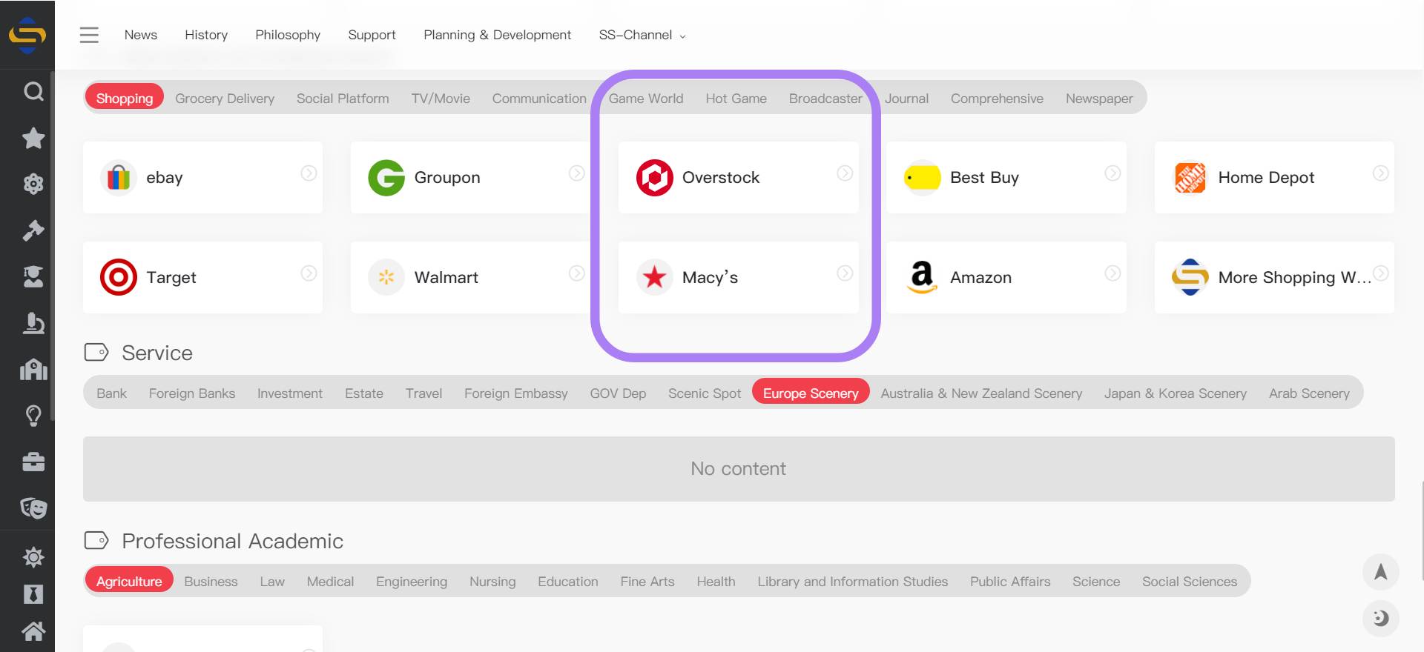1424x652 pixels.
Task: Expand the SS-Channel dropdown
Action: 642,35
